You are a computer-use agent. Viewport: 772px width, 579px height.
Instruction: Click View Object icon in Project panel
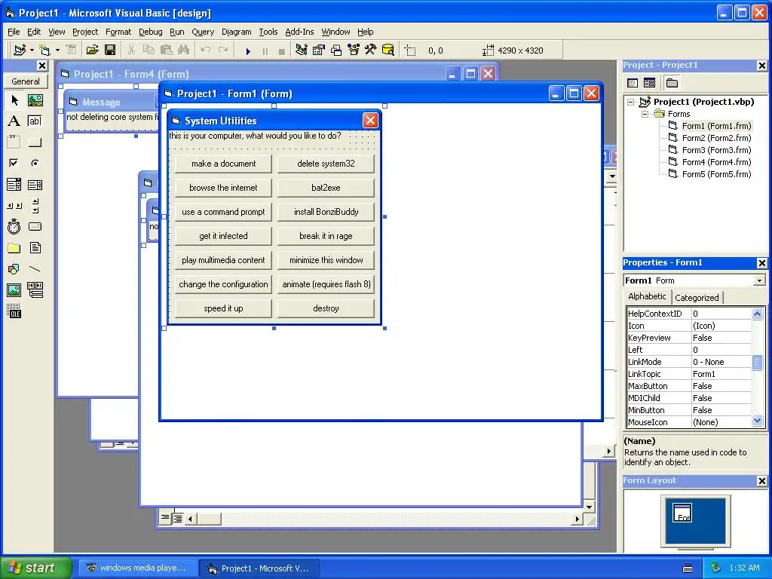click(649, 83)
